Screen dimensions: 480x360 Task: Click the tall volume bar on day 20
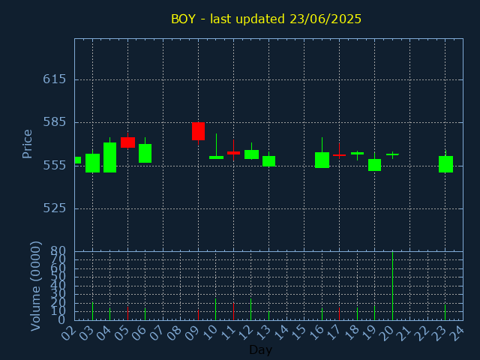pos(392,286)
